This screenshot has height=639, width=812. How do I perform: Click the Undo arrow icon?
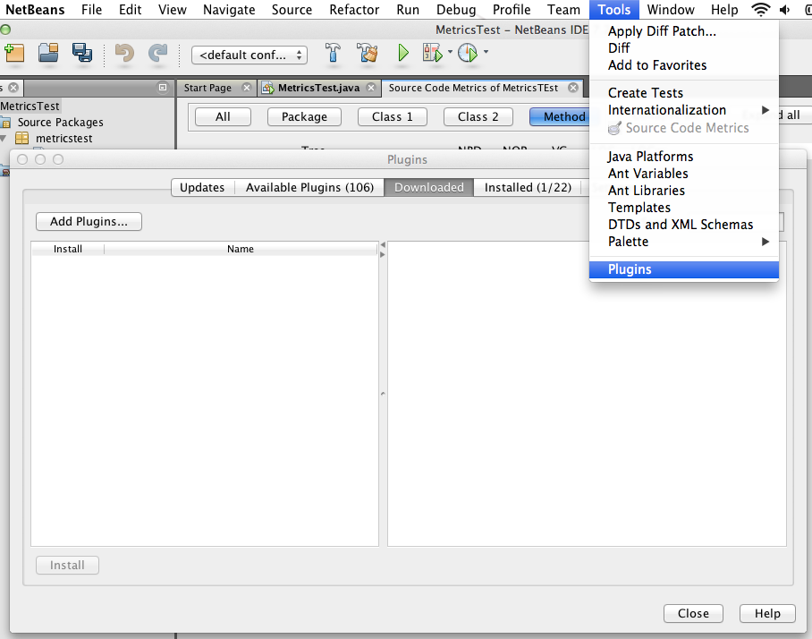click(124, 54)
